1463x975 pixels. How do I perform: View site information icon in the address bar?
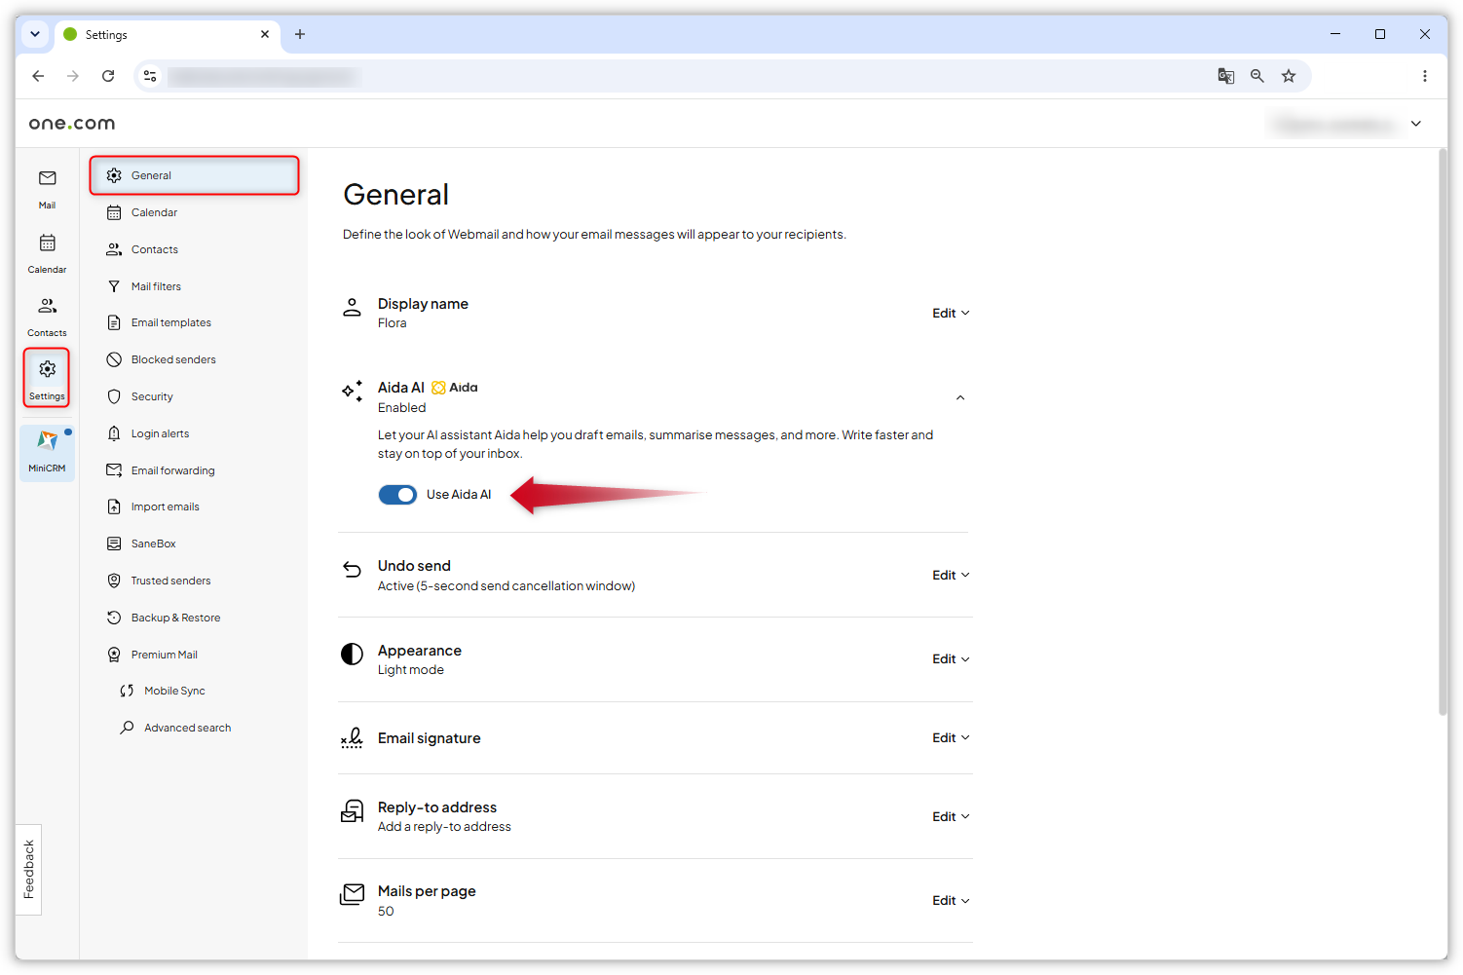click(150, 76)
